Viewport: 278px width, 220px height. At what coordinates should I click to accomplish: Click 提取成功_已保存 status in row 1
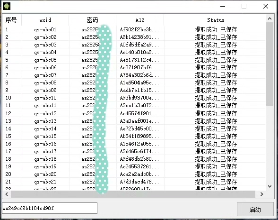click(216, 29)
